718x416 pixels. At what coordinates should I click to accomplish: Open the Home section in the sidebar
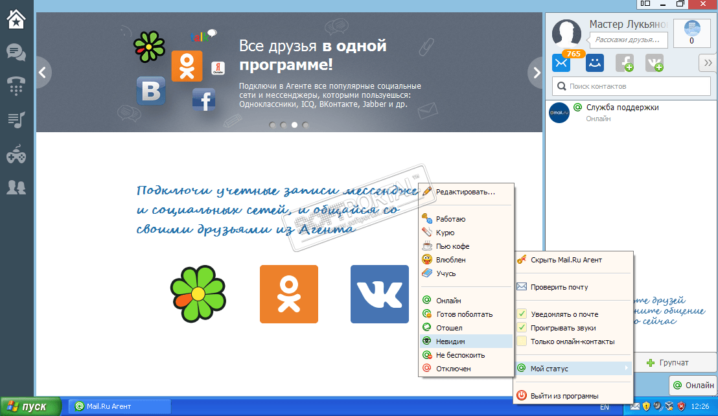pyautogui.click(x=16, y=19)
